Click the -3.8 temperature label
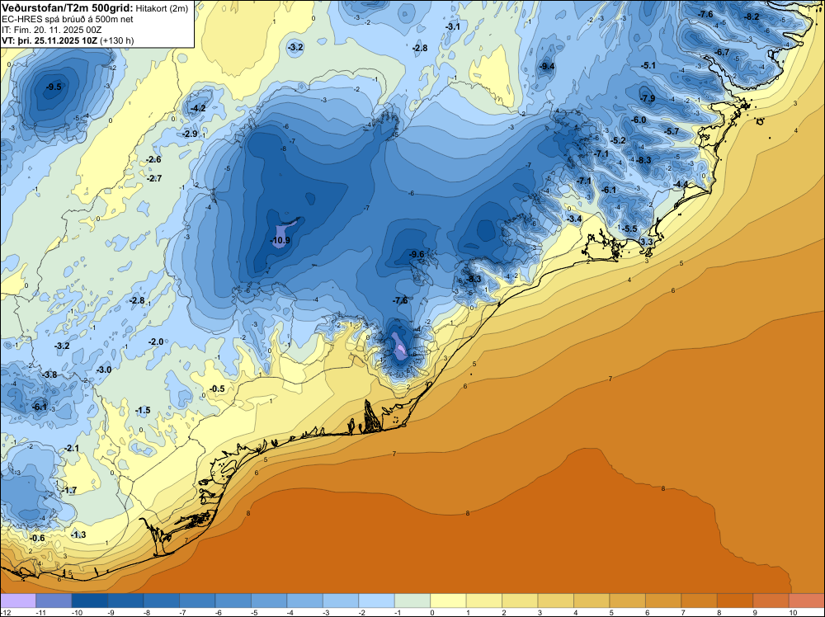Viewport: 825px width, 617px height. (49, 374)
